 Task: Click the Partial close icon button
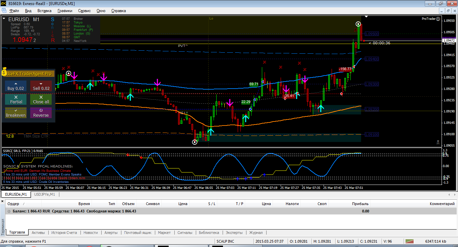click(16, 99)
